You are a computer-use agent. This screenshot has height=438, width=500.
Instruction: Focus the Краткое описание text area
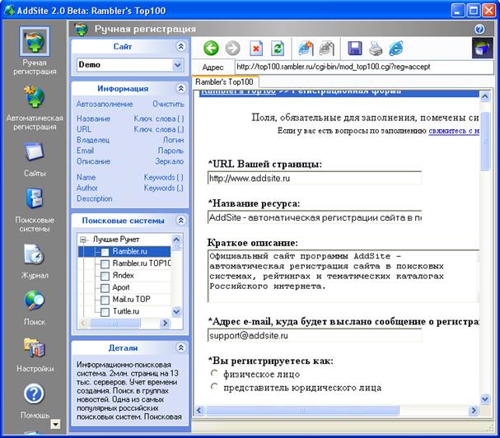pyautogui.click(x=343, y=276)
